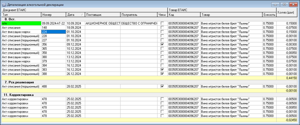300x125 pixels.
Task: Uncheck the Чеки box for document 356
Action: coord(162,45)
